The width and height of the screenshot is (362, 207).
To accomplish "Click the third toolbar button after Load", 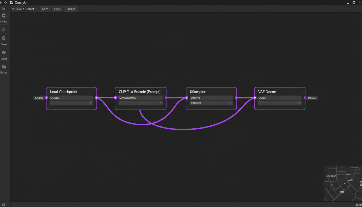I will 71,9.
